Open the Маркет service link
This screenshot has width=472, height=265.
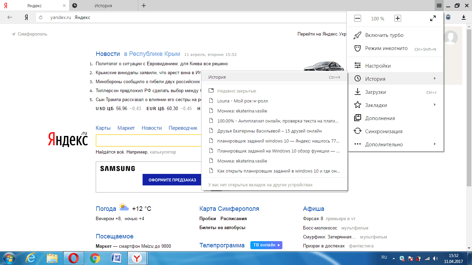[x=126, y=128]
